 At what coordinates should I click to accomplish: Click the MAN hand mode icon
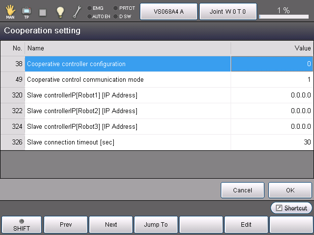(10, 12)
